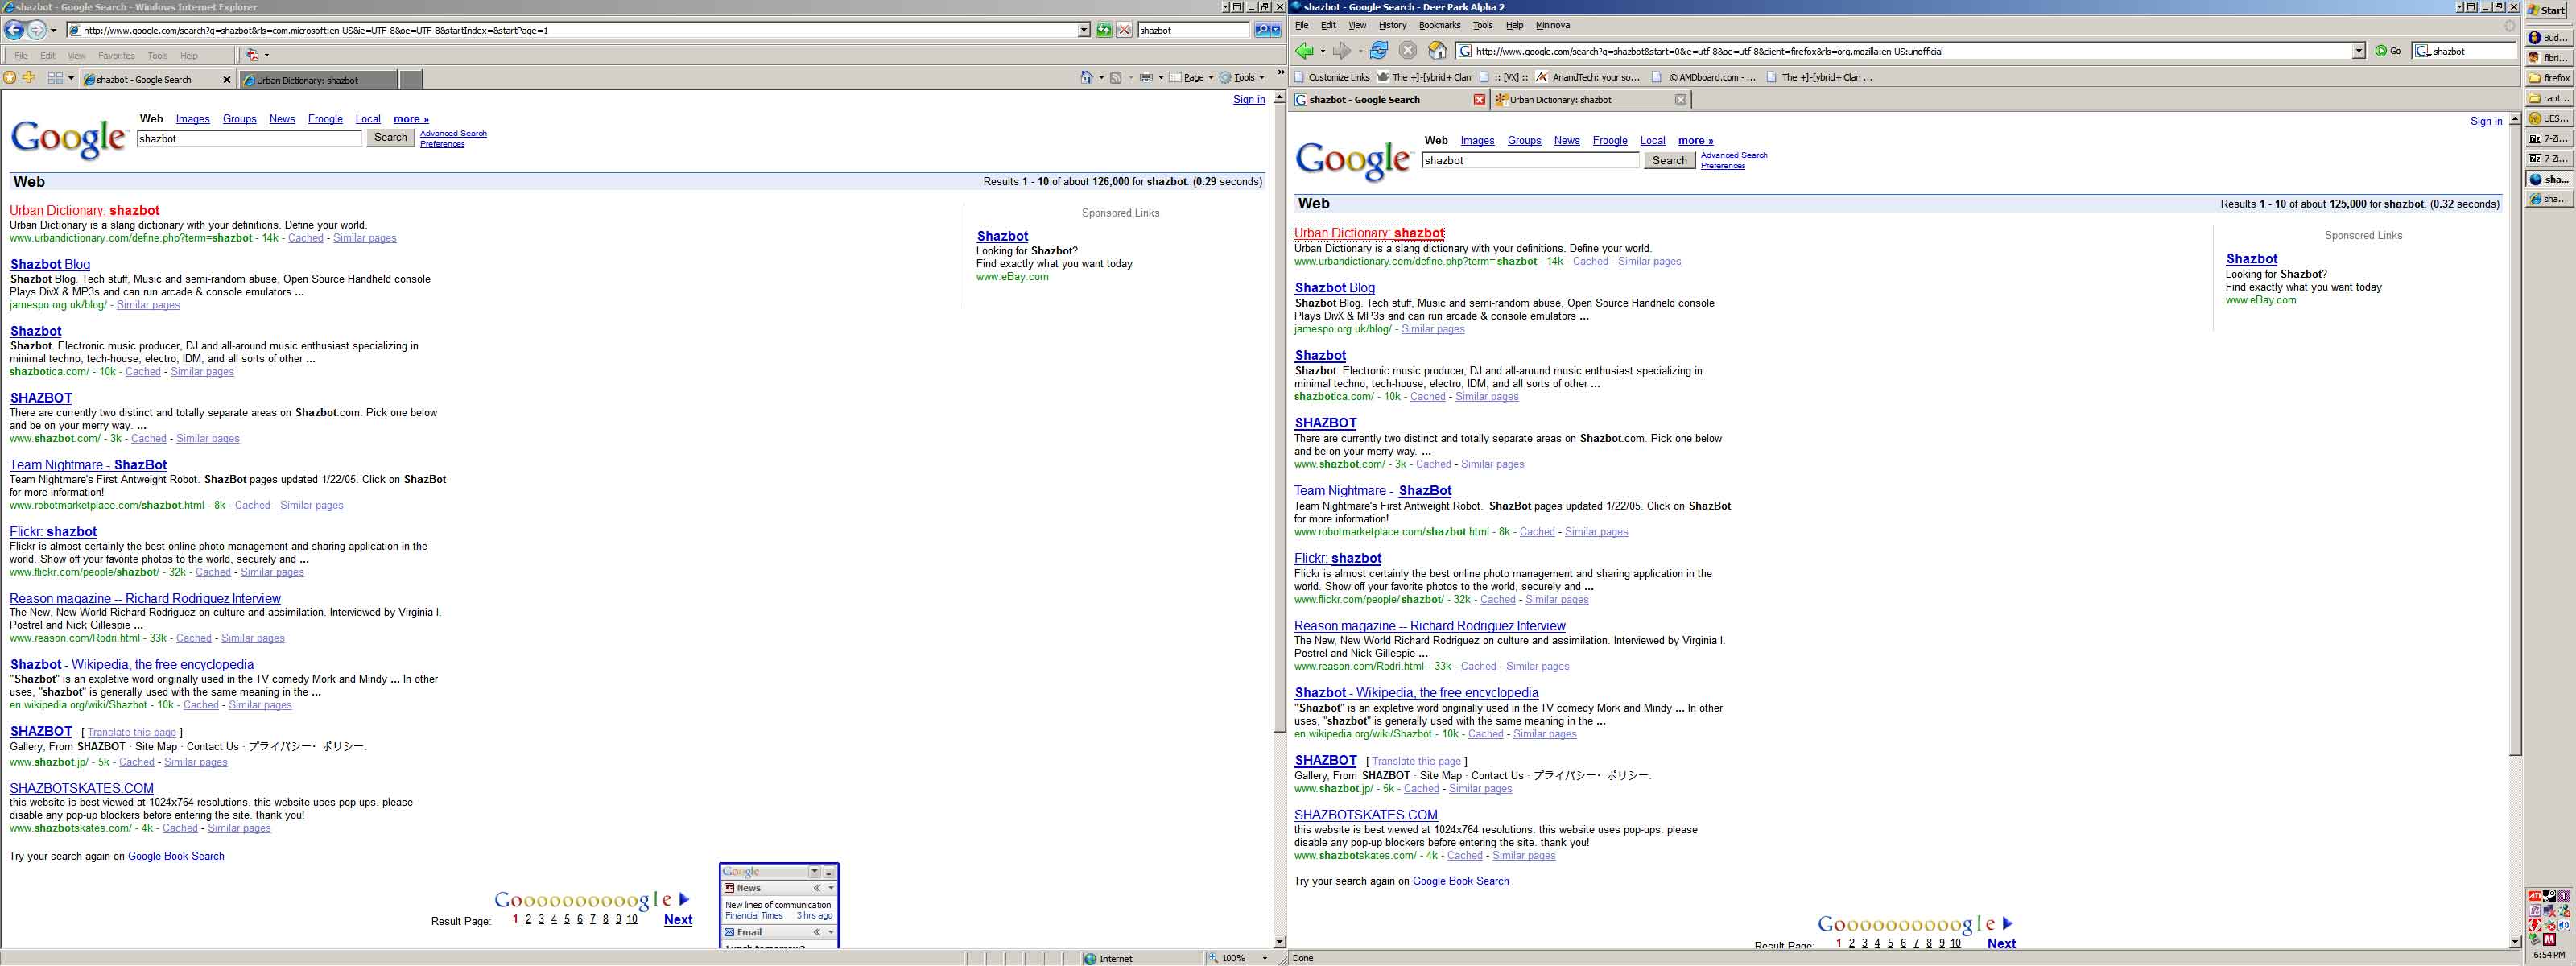Open IE Favorites menu
2576x966 pixels.
[x=116, y=56]
